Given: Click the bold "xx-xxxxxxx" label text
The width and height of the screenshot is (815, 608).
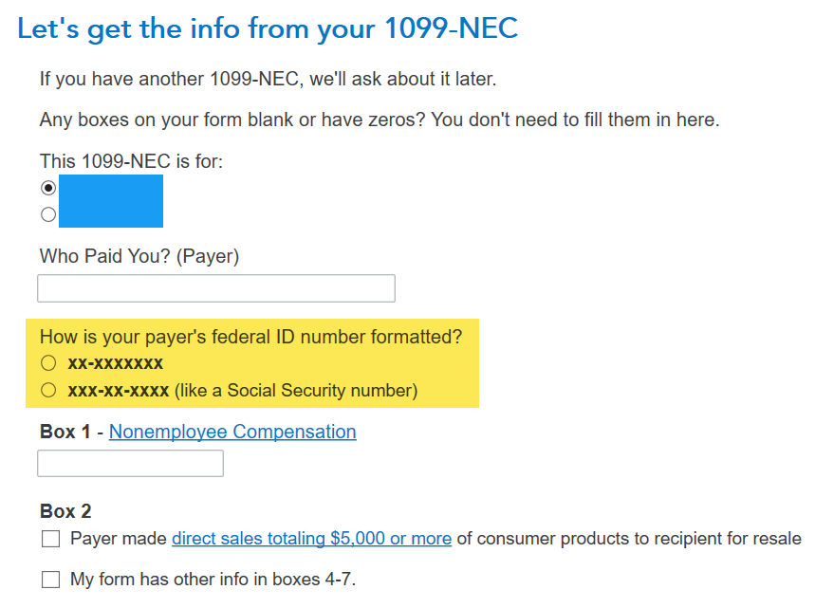Looking at the screenshot, I should [x=116, y=363].
